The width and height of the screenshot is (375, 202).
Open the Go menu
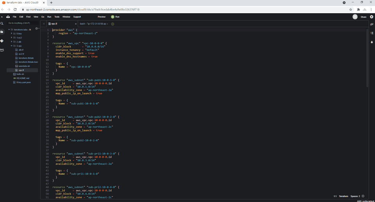click(43, 17)
